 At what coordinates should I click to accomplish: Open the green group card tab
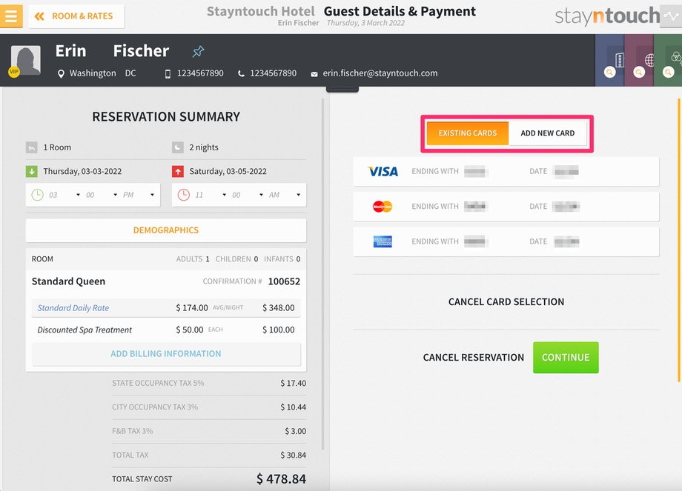[x=668, y=61]
